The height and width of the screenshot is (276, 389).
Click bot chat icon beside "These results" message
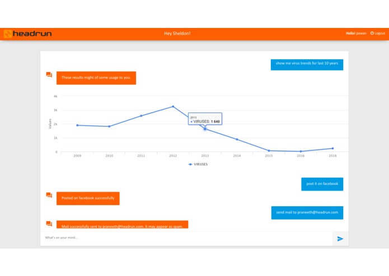click(x=49, y=74)
